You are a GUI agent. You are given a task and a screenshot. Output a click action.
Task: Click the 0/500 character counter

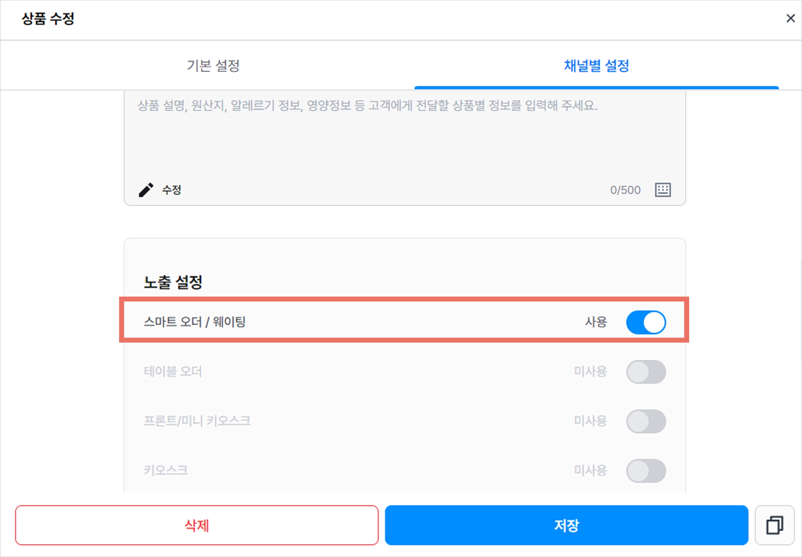[x=625, y=190]
